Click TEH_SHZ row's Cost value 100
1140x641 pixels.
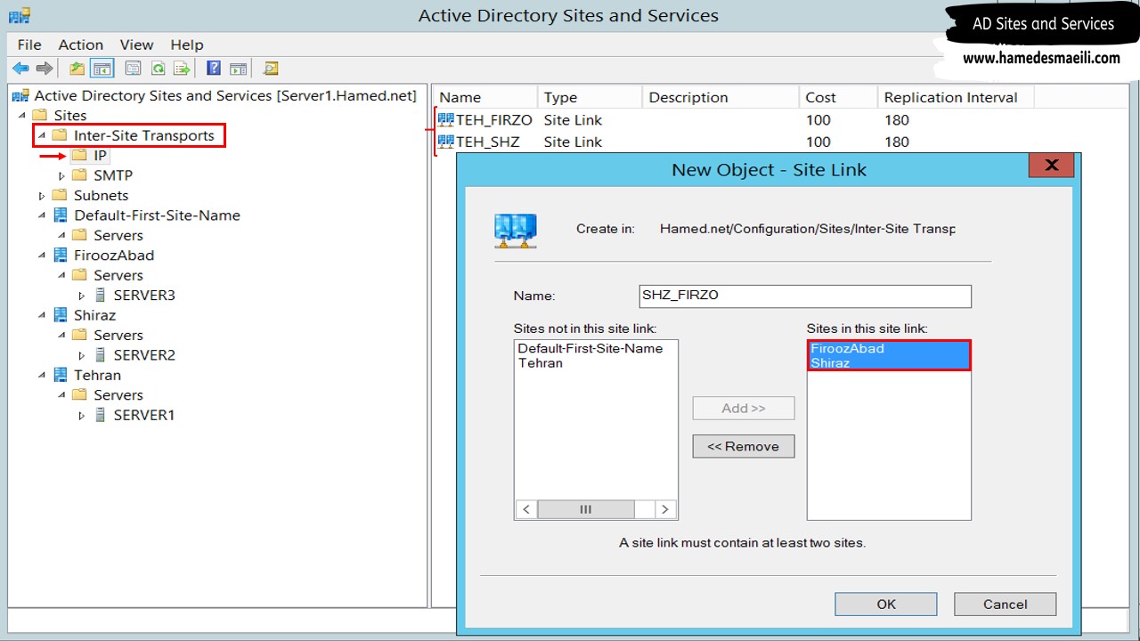pos(818,142)
